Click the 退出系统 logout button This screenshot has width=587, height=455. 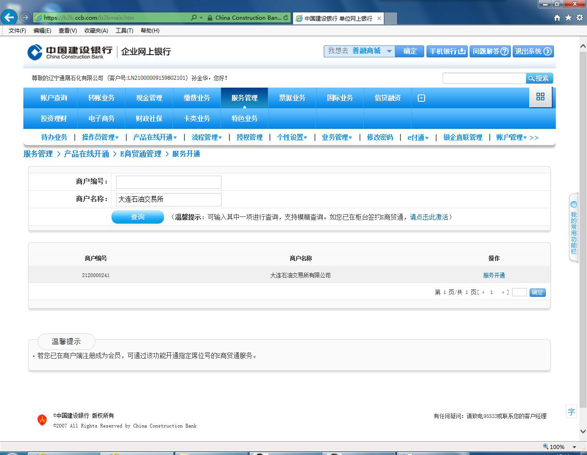[x=533, y=51]
